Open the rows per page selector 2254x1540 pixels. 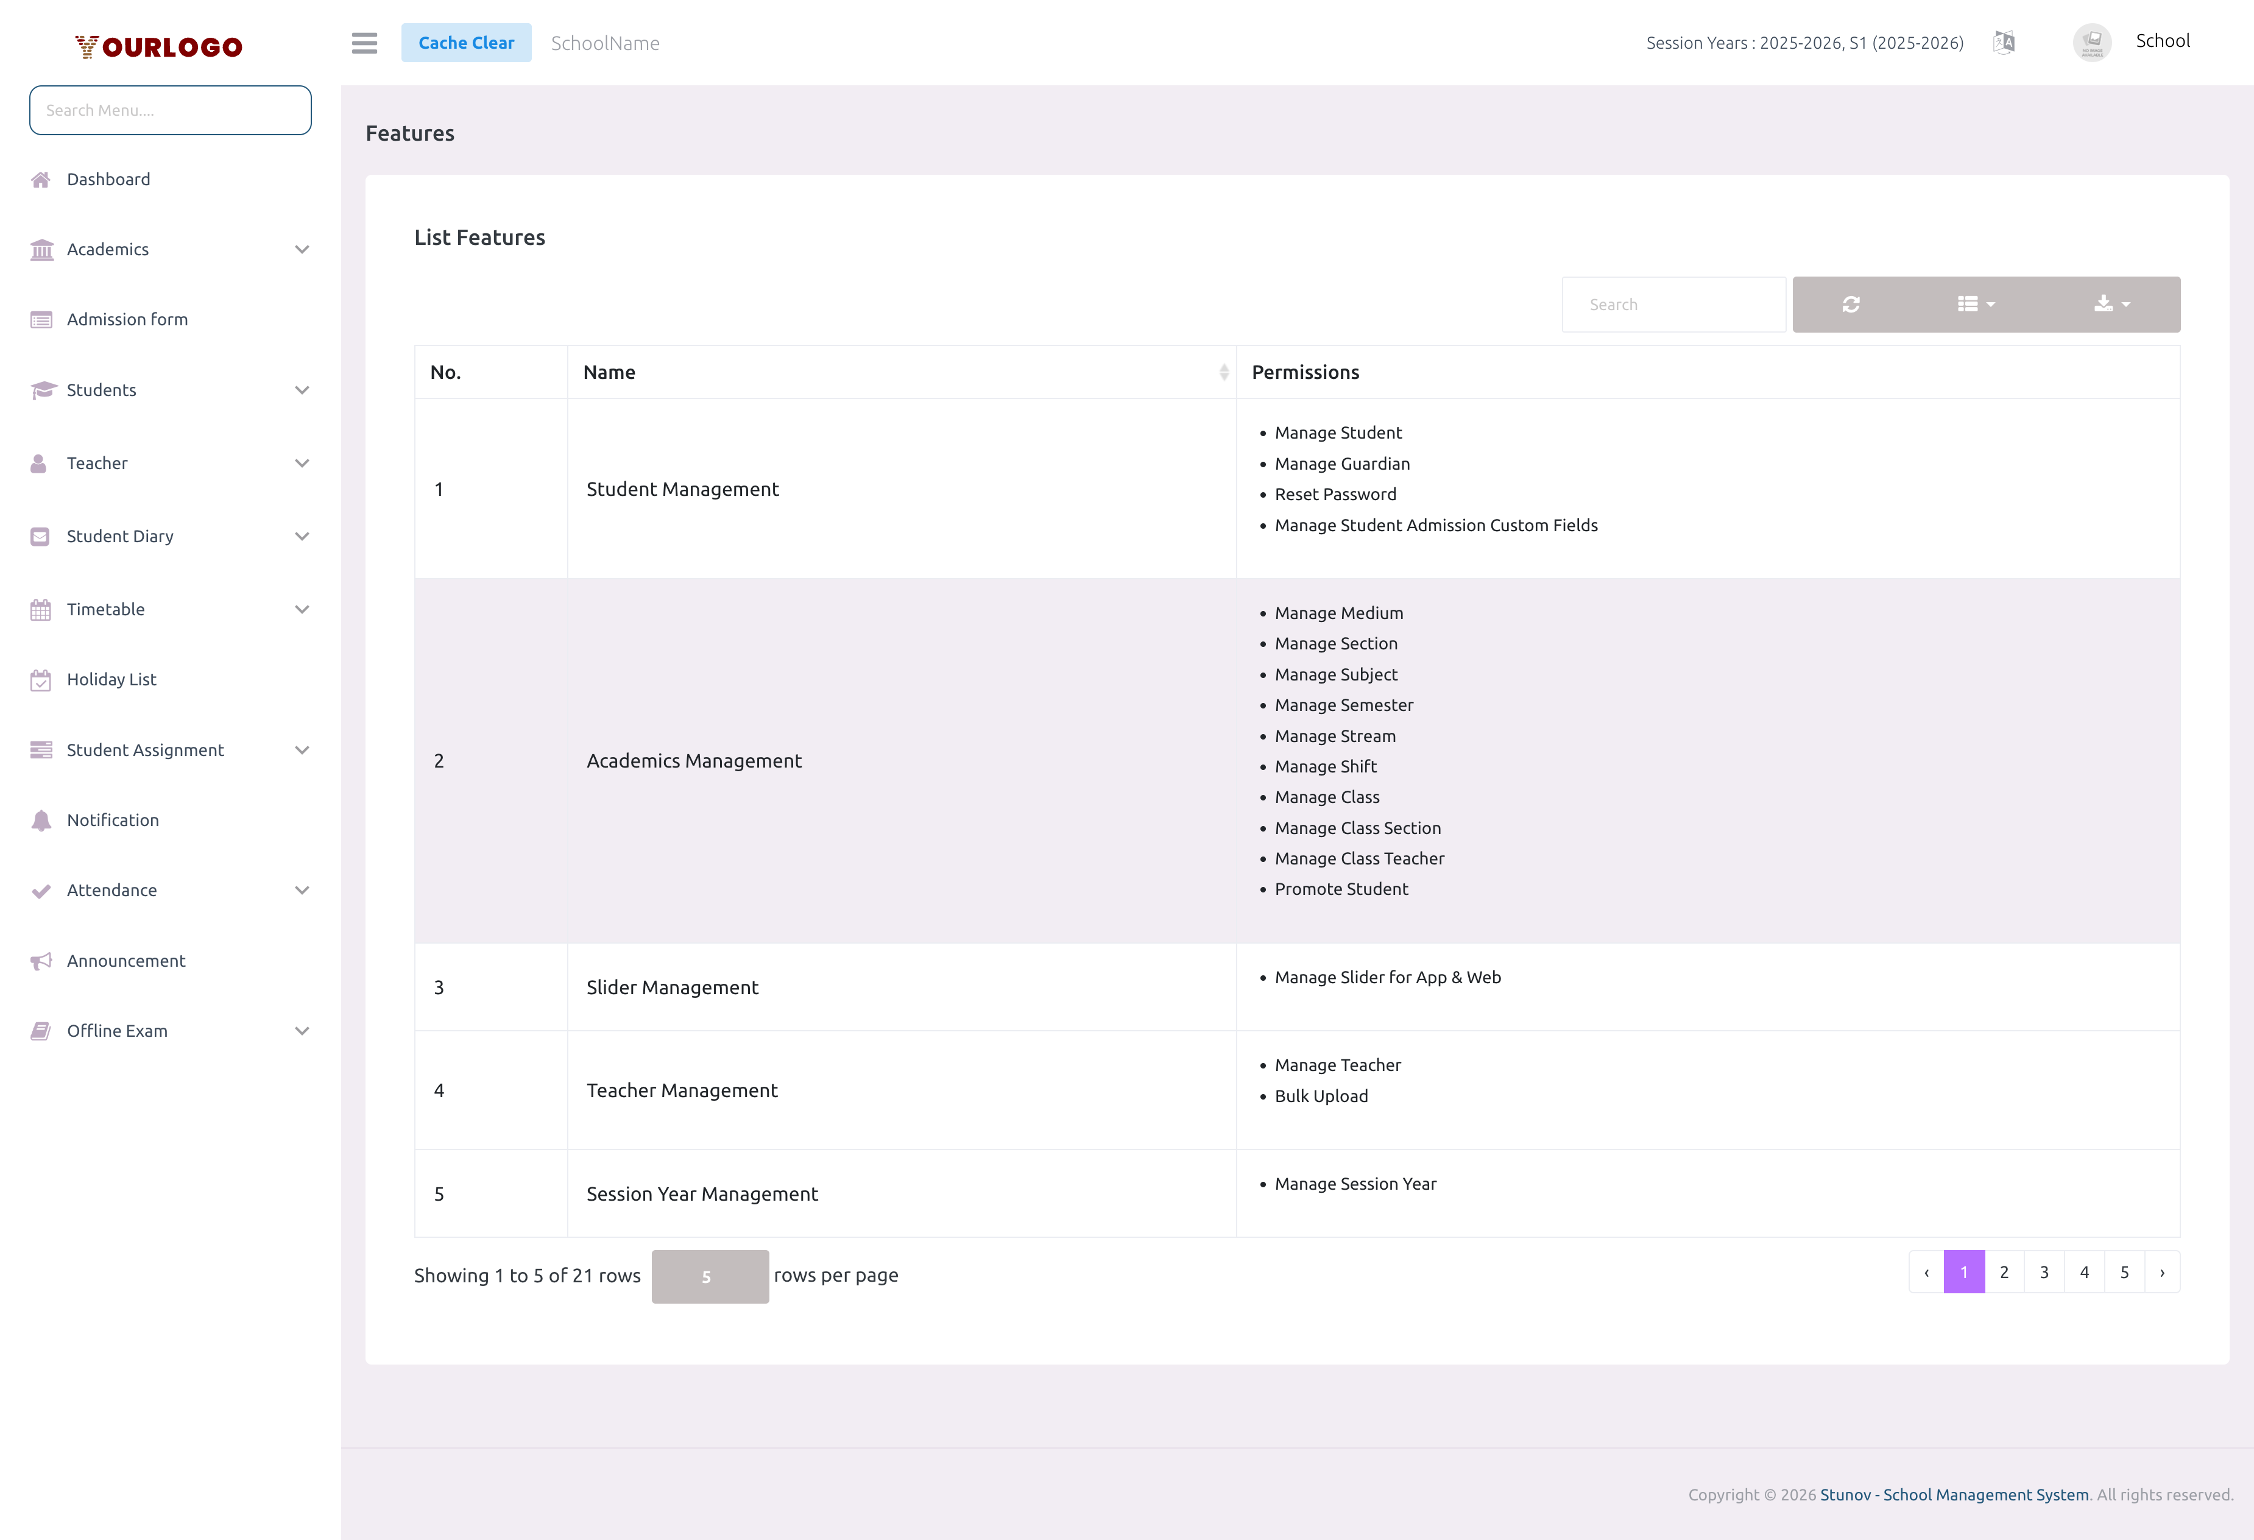(x=709, y=1276)
